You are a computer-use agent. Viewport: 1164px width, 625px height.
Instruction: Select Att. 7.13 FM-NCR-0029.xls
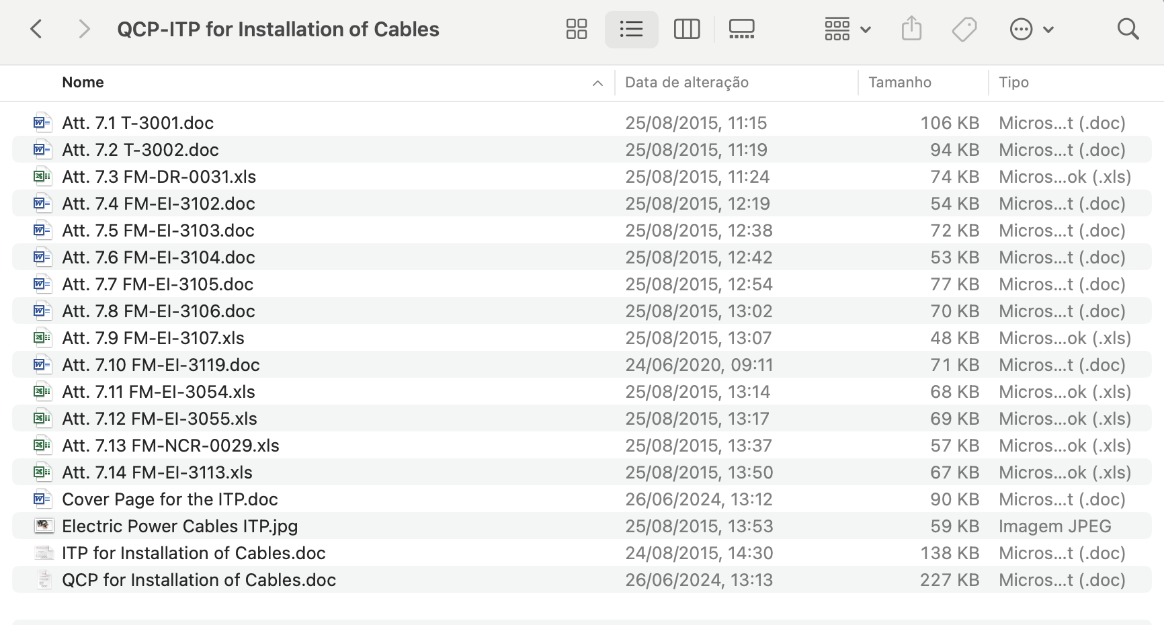(x=171, y=445)
